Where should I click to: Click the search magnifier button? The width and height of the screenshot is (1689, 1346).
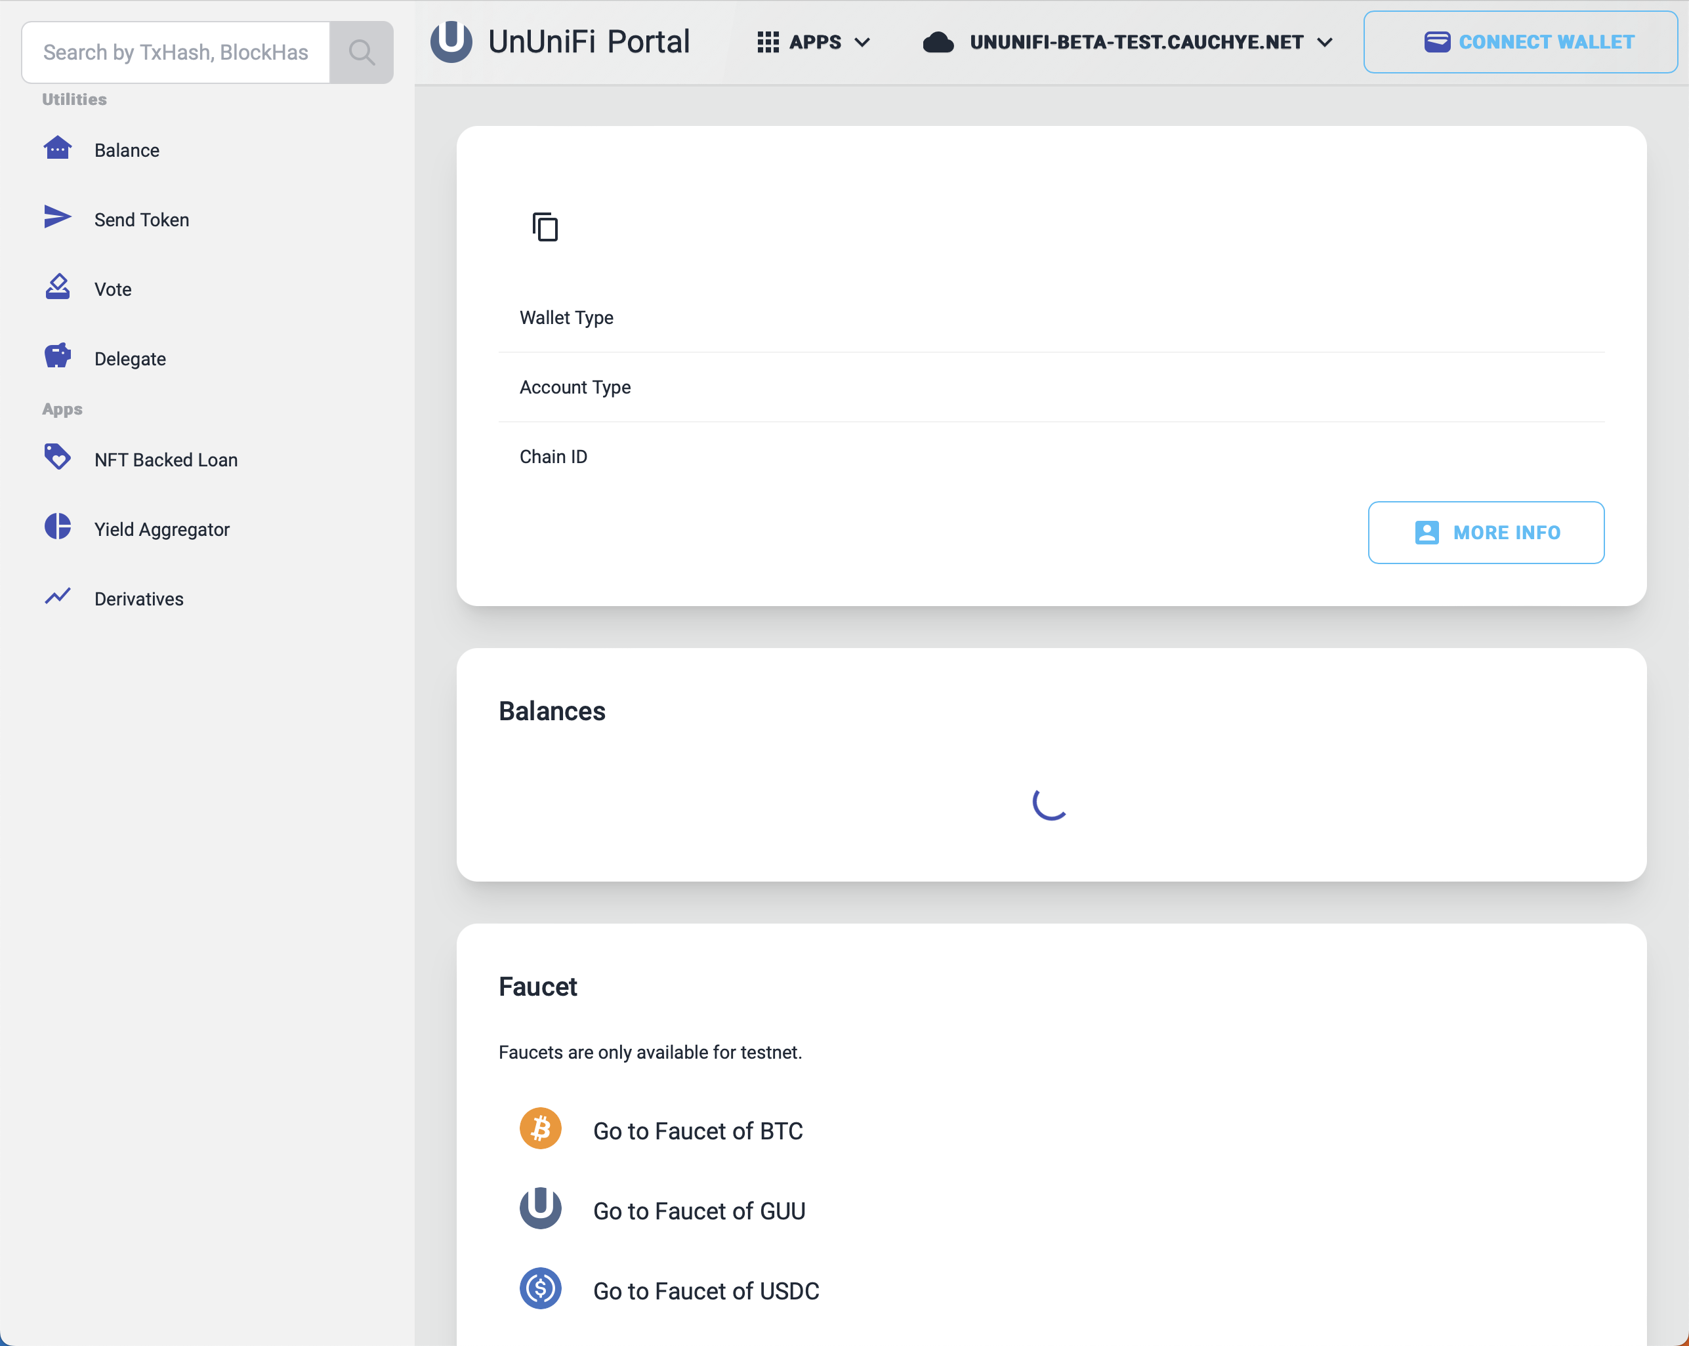tap(361, 52)
